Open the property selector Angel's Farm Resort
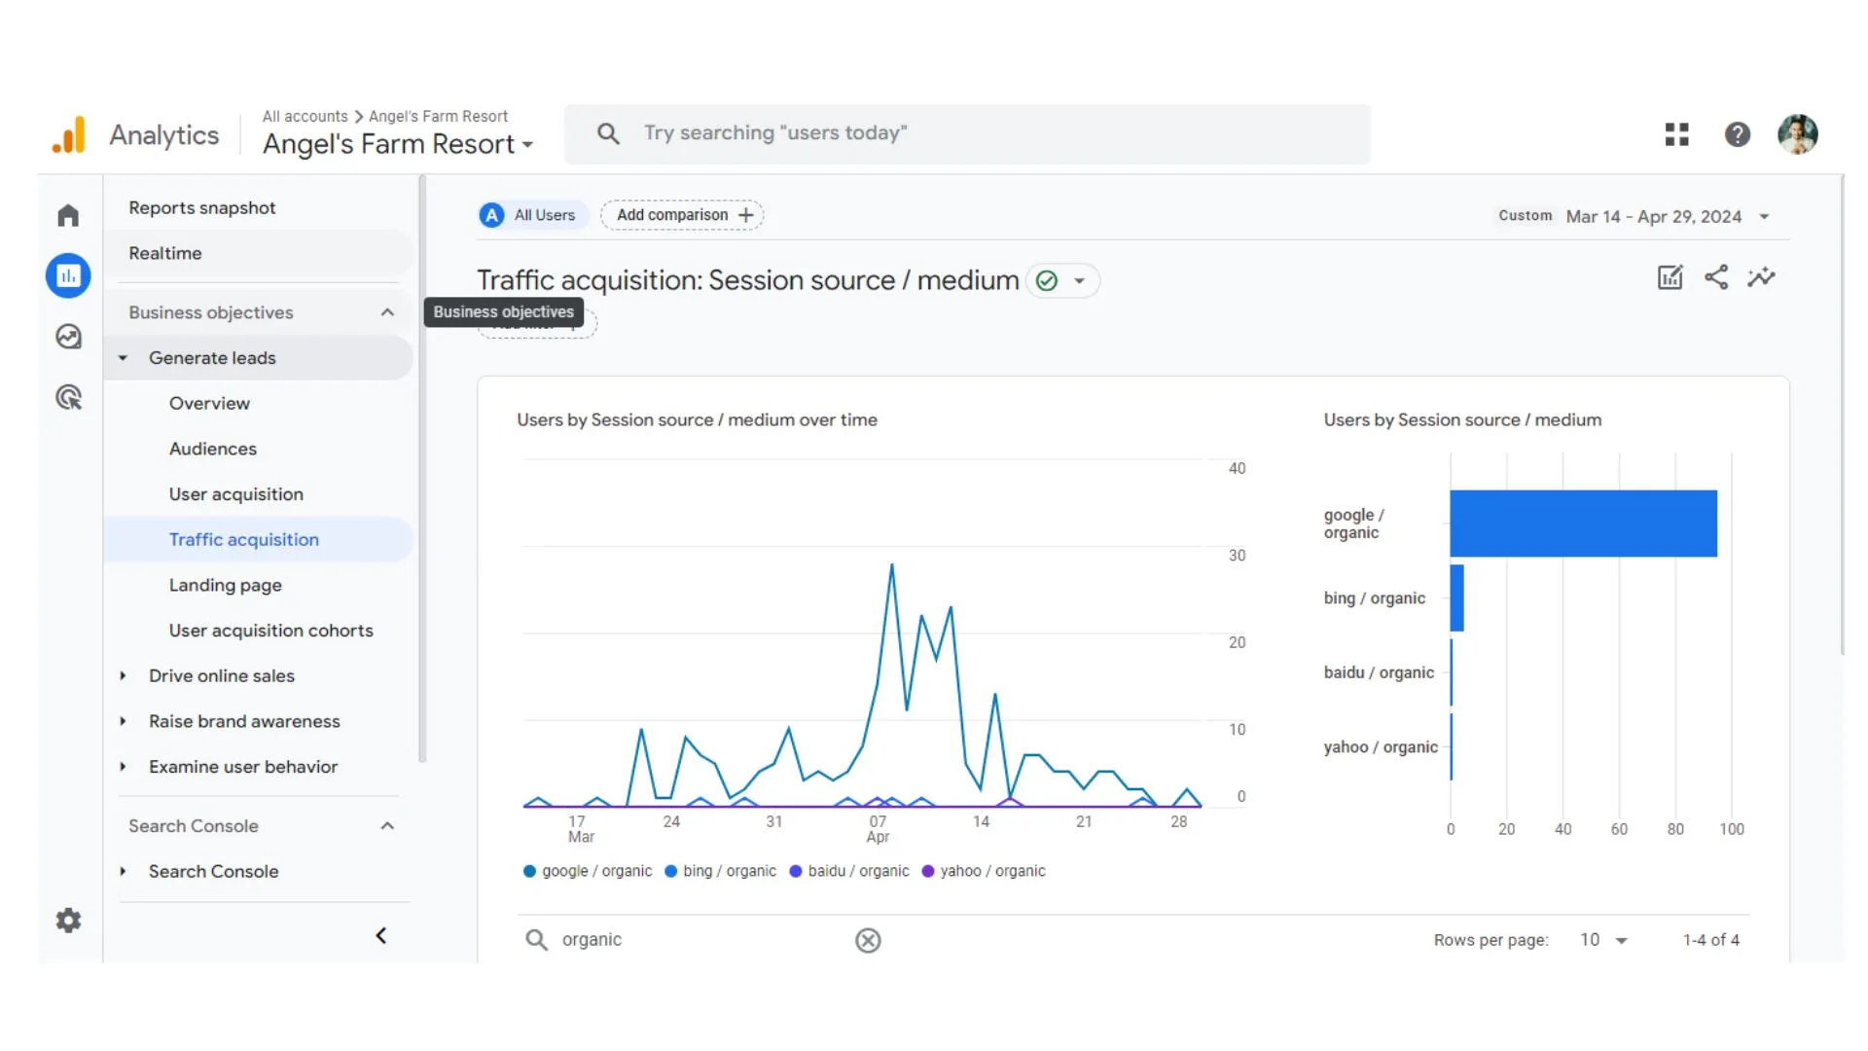This screenshot has width=1868, height=1051. pyautogui.click(x=398, y=144)
